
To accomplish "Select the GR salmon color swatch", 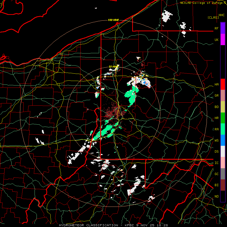I will point(223,95).
